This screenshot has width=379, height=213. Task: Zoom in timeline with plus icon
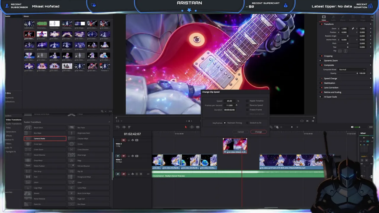(x=297, y=127)
